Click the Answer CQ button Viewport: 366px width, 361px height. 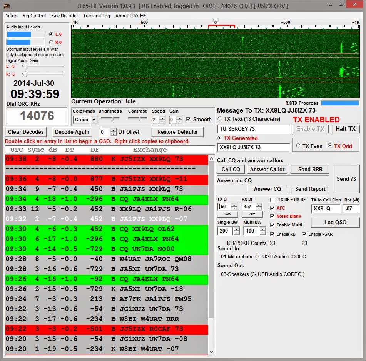267,189
